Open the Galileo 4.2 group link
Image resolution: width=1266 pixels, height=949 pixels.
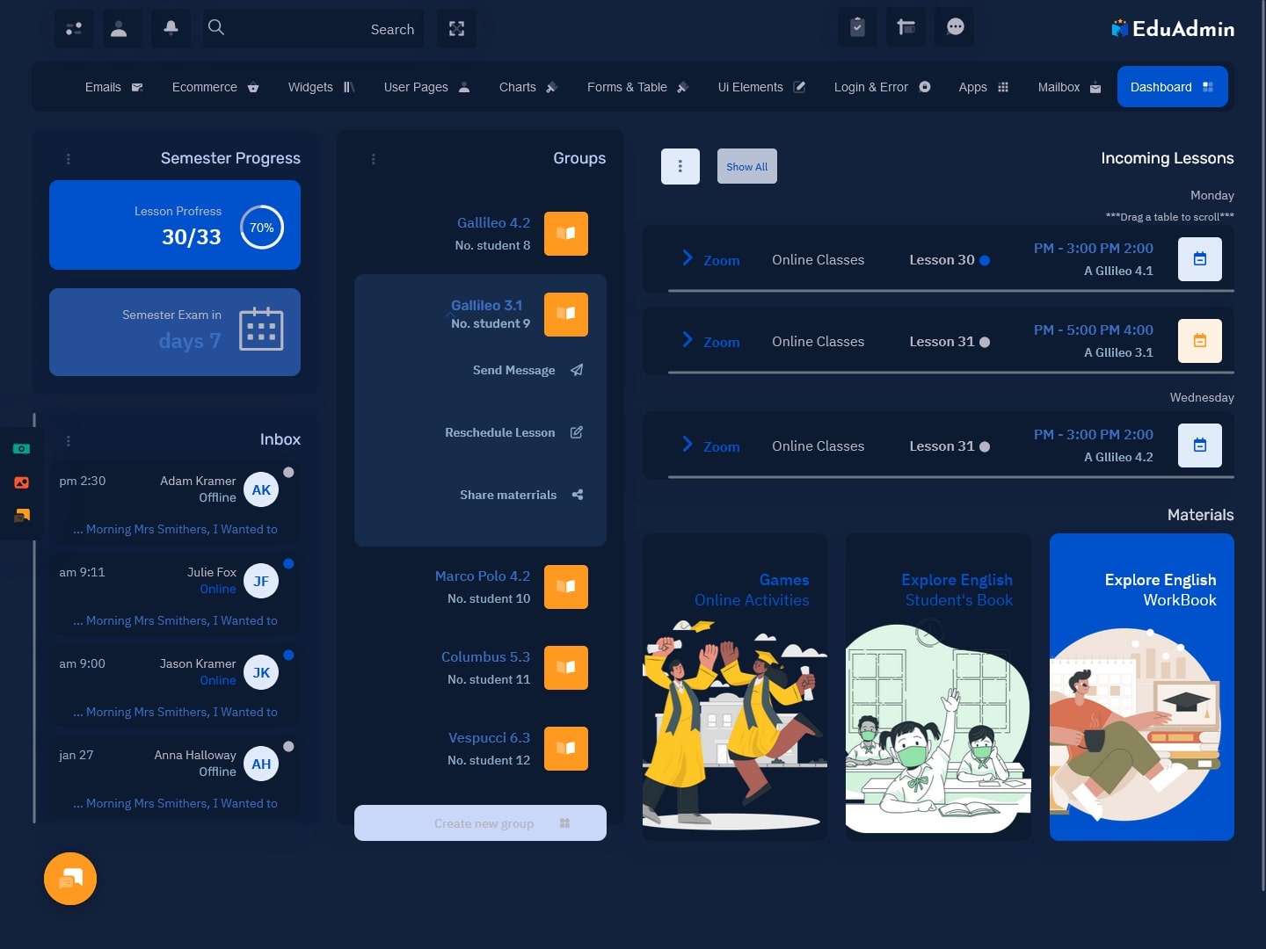click(494, 223)
